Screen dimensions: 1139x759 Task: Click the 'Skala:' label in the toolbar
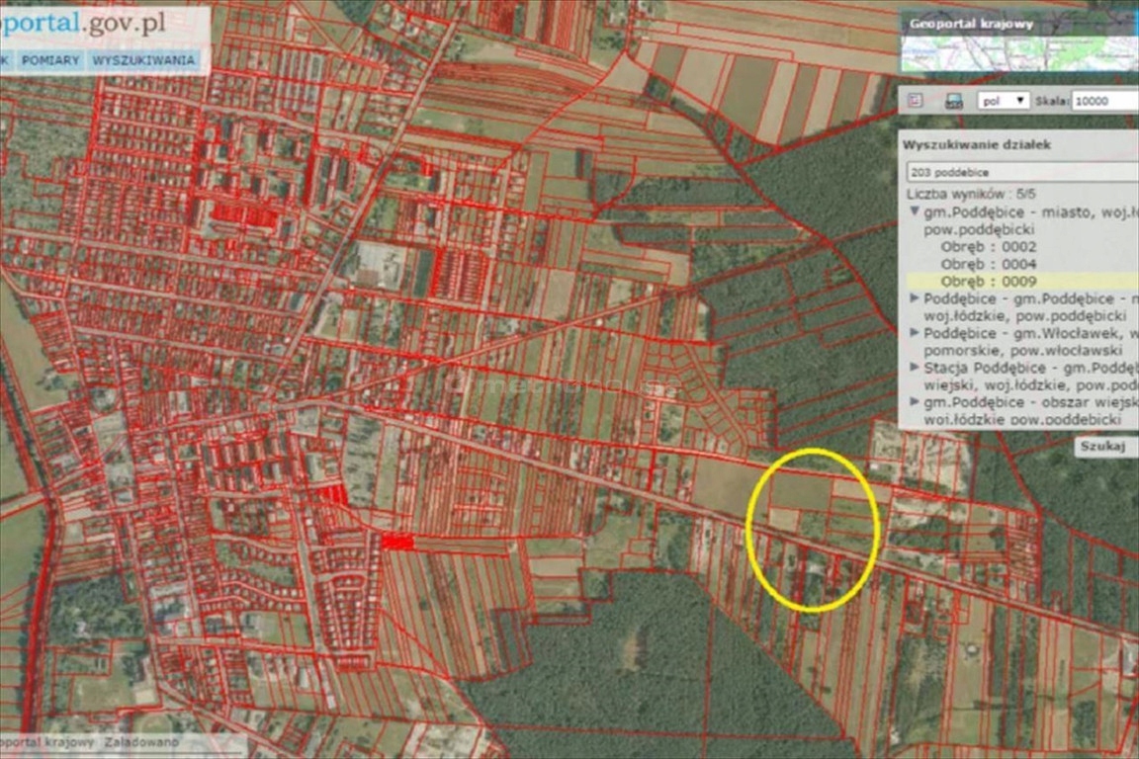point(1052,101)
